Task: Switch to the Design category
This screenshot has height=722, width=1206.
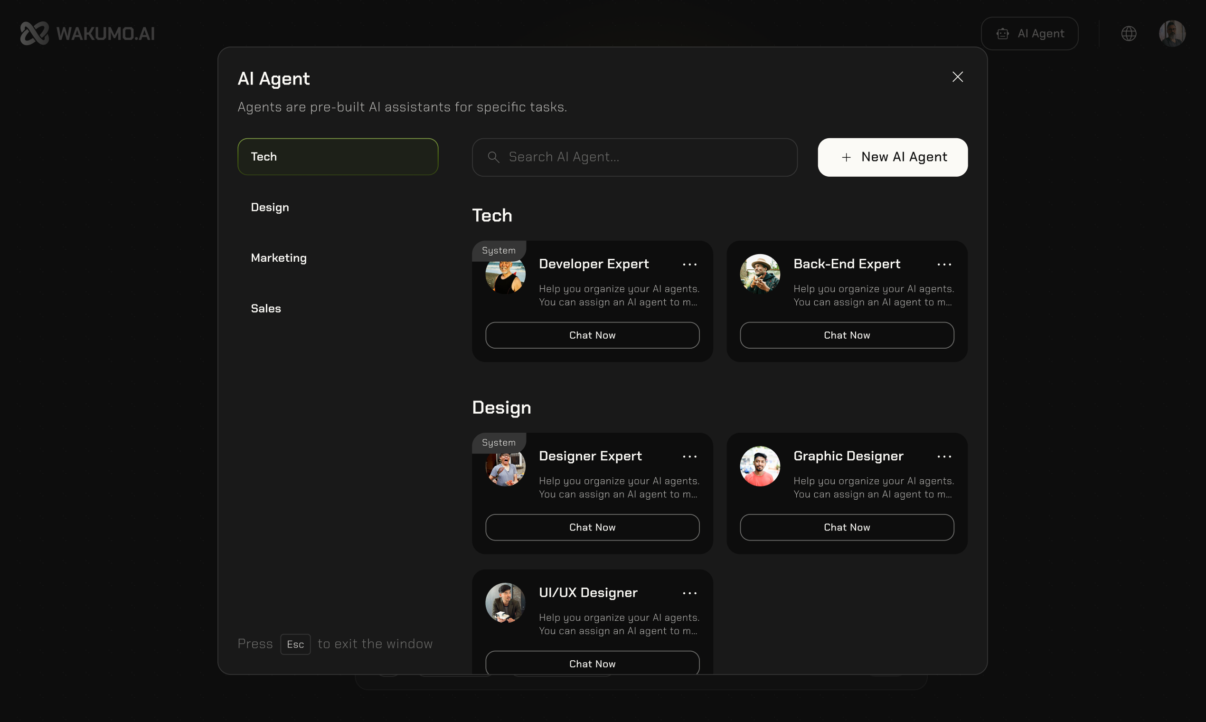Action: tap(270, 207)
